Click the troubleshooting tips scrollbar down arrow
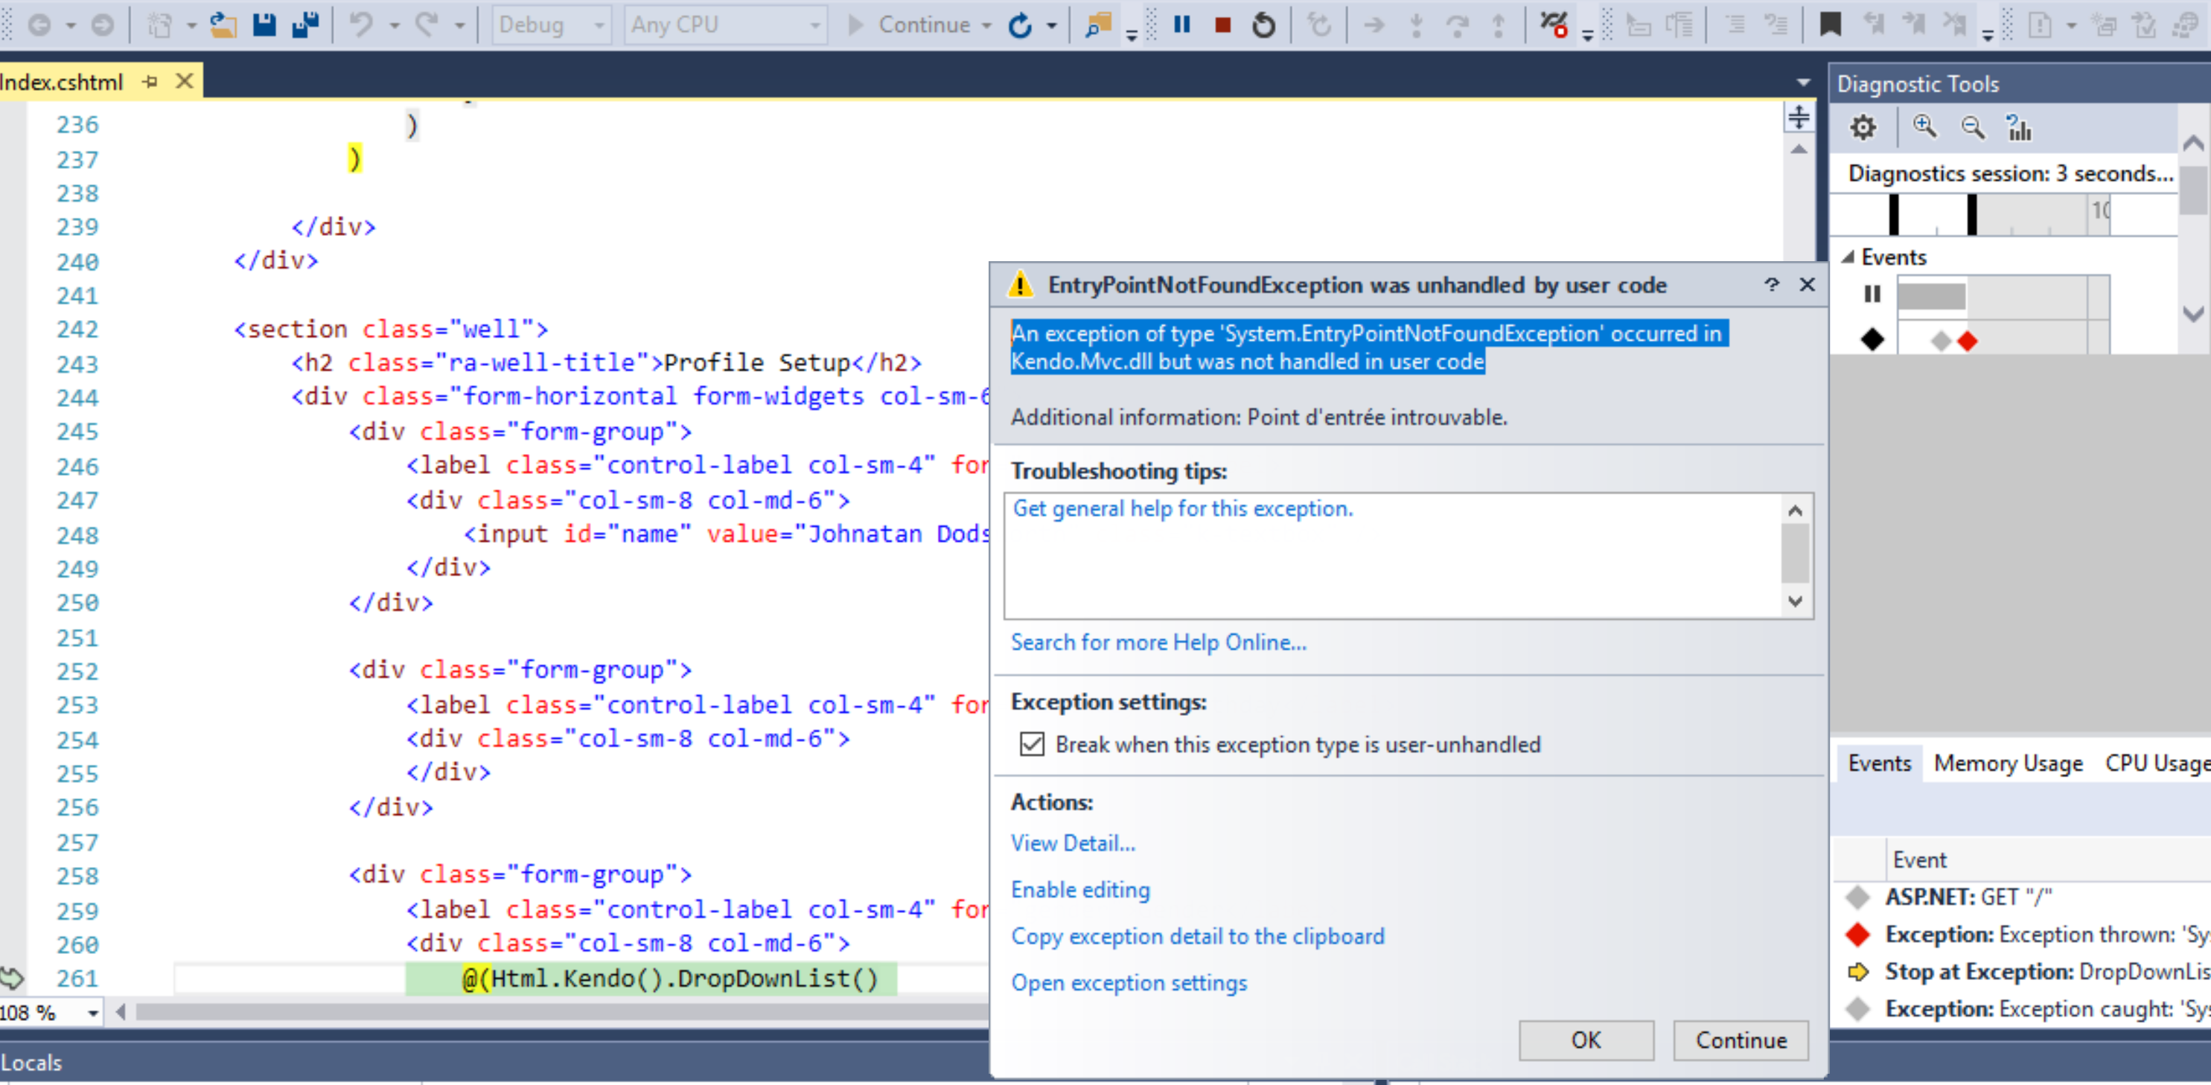The image size is (2211, 1085). (x=1795, y=601)
